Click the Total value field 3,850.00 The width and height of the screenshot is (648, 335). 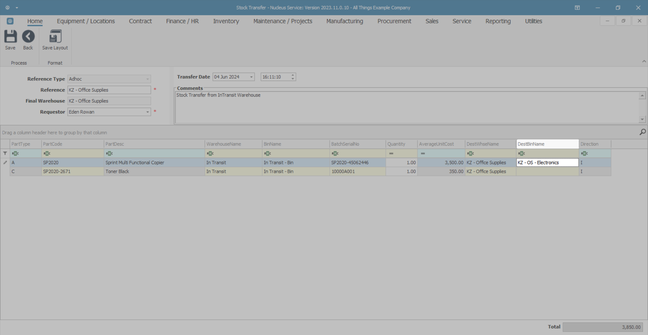(602, 327)
